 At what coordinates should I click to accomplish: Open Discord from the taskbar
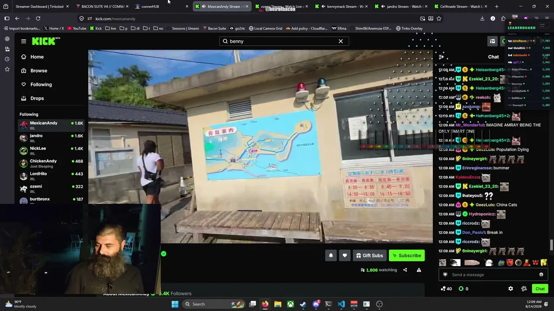[x=316, y=304]
